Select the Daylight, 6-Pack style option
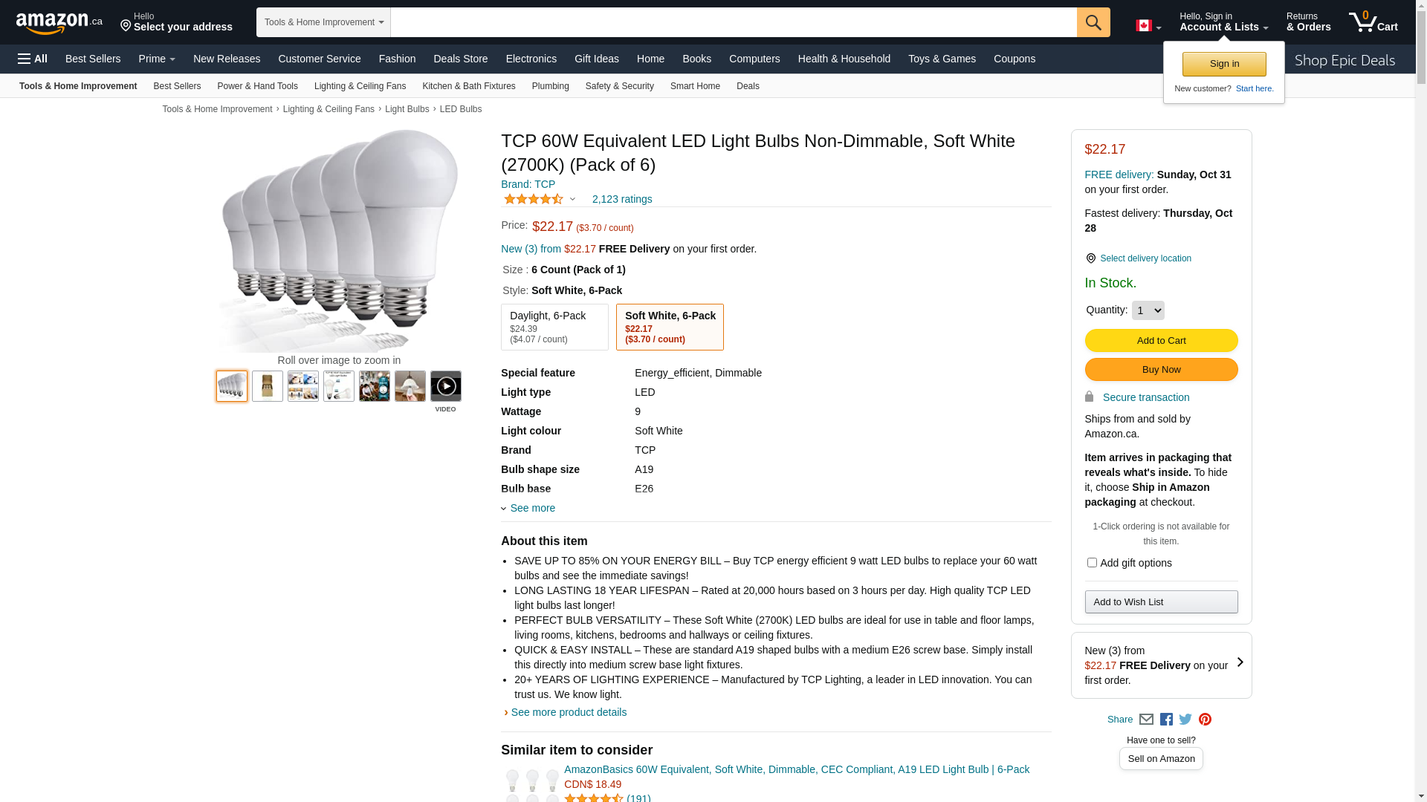The image size is (1427, 802). (x=554, y=327)
